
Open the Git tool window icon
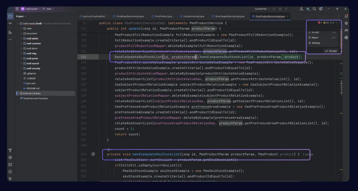pyautogui.click(x=10, y=179)
